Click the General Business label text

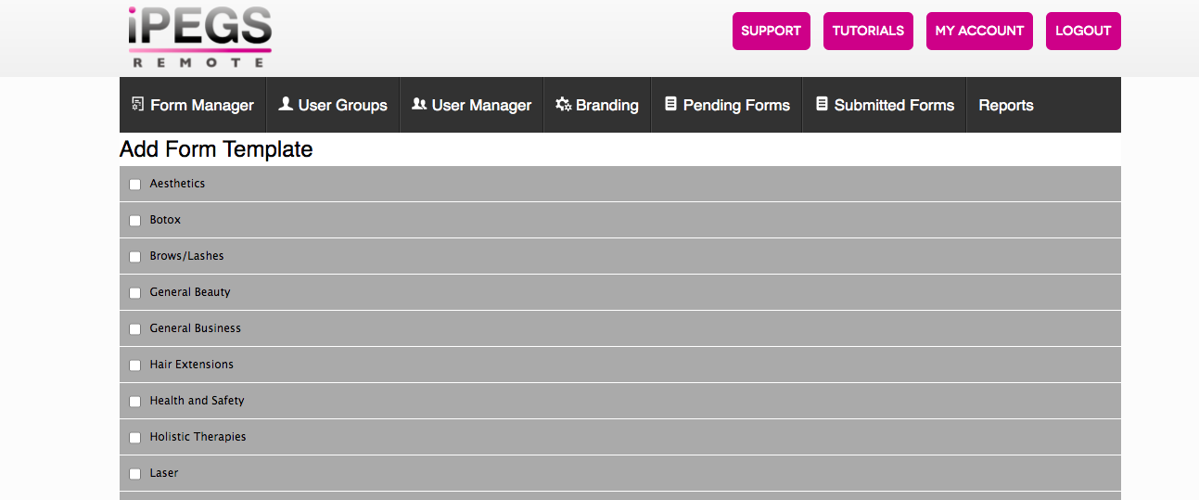pos(195,328)
